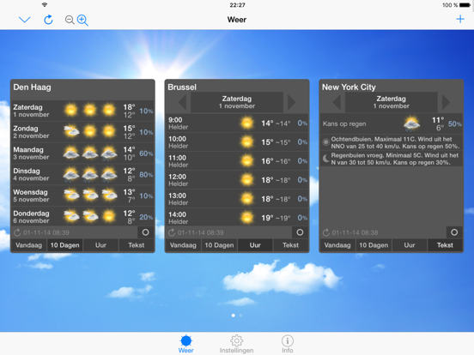Screen dimensions: 474x355
Task: Refresh all weather widgets
Action: click(x=48, y=20)
